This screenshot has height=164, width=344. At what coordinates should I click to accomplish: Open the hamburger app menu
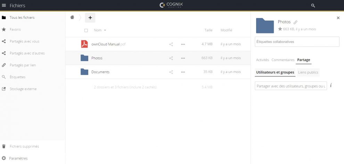[x=4, y=6]
